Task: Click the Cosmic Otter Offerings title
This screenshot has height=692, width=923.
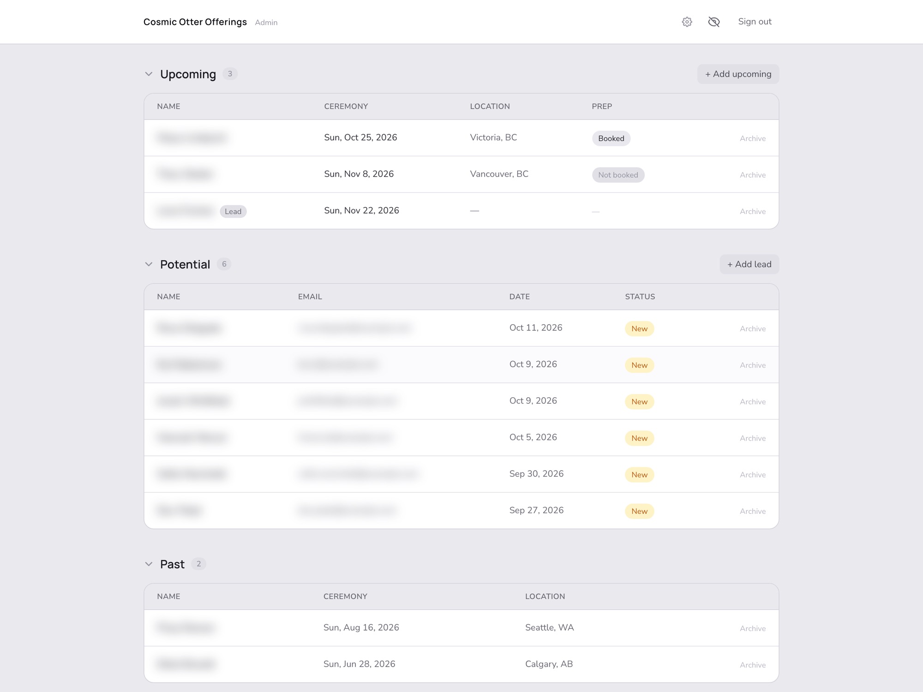Action: point(195,22)
